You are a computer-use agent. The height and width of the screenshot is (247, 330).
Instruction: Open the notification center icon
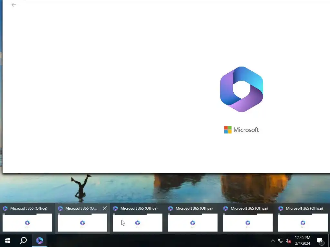pos(320,241)
